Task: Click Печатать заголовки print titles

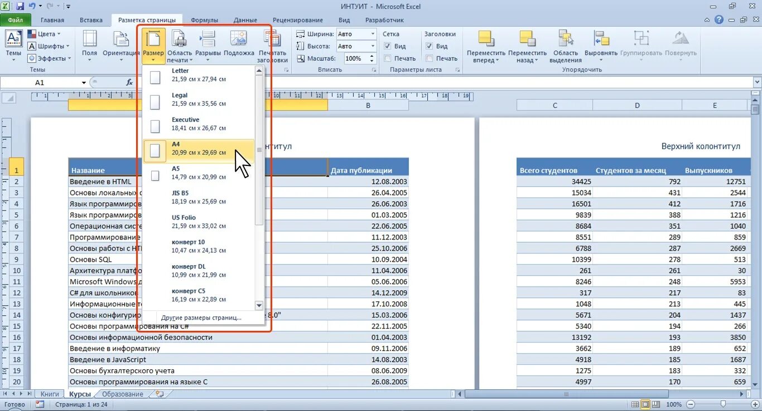Action: 272,46
